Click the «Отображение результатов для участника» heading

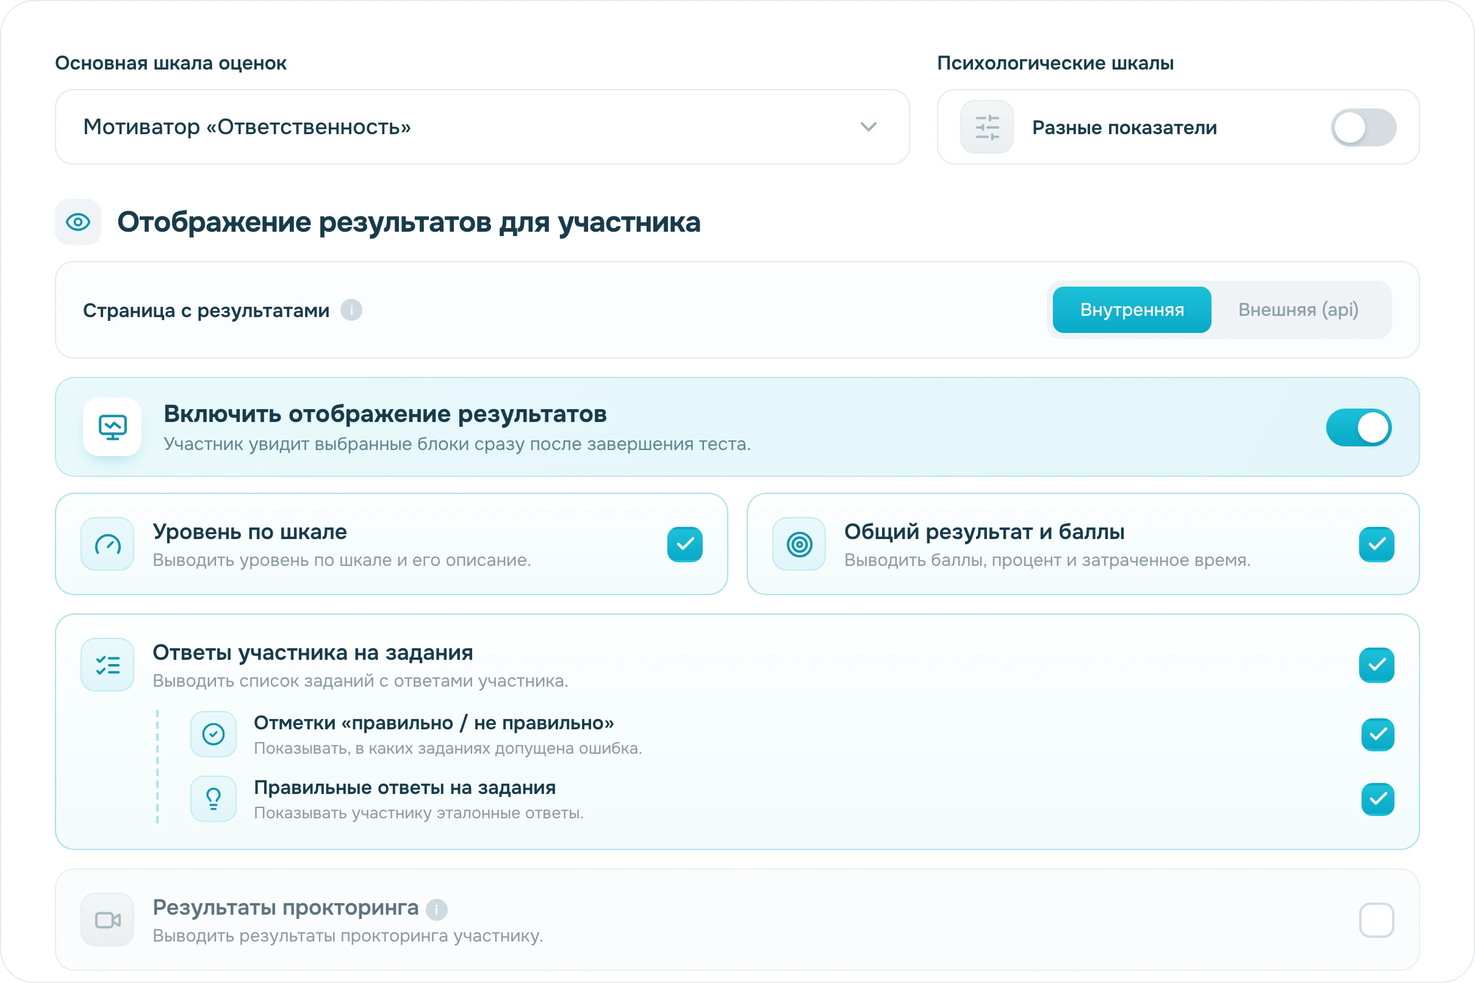pyautogui.click(x=409, y=222)
